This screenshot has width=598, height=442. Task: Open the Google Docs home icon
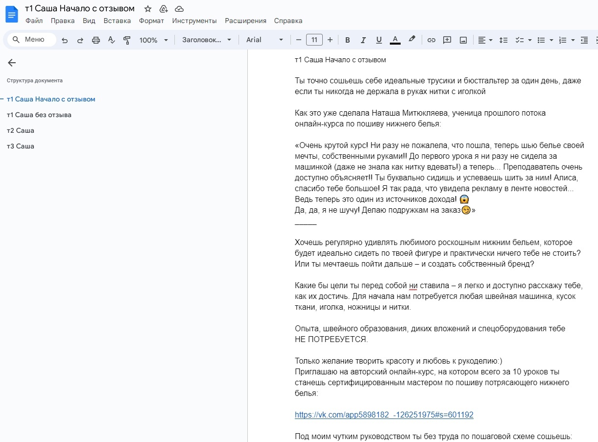pyautogui.click(x=11, y=14)
